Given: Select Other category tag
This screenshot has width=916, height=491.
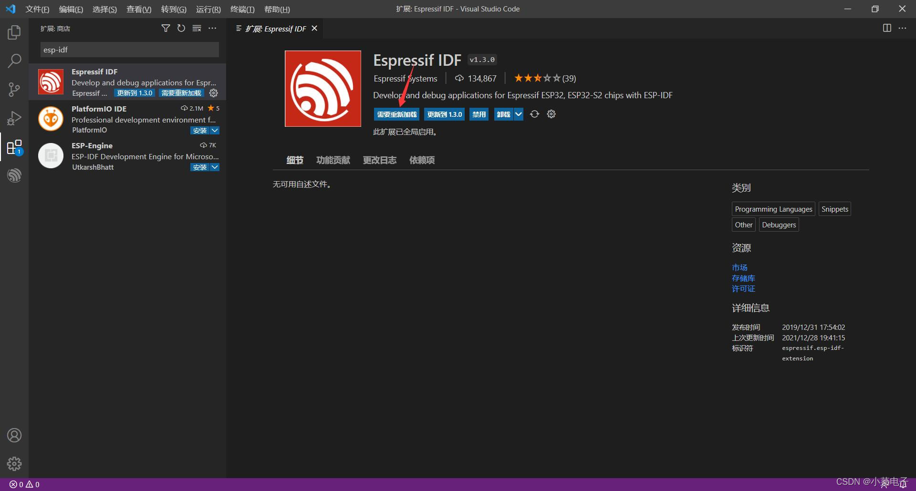Looking at the screenshot, I should (744, 225).
